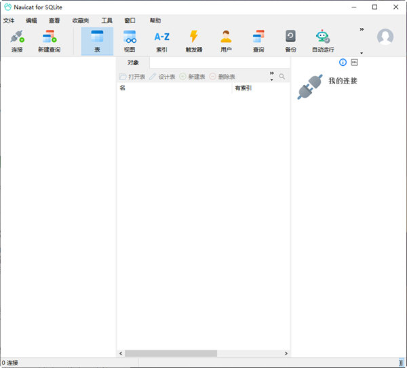
Task: Open 新建查询 (New Query) from toolbar
Action: pos(50,41)
